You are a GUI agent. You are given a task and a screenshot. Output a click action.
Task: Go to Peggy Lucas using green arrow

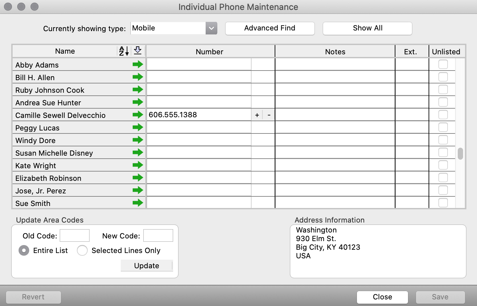click(138, 127)
